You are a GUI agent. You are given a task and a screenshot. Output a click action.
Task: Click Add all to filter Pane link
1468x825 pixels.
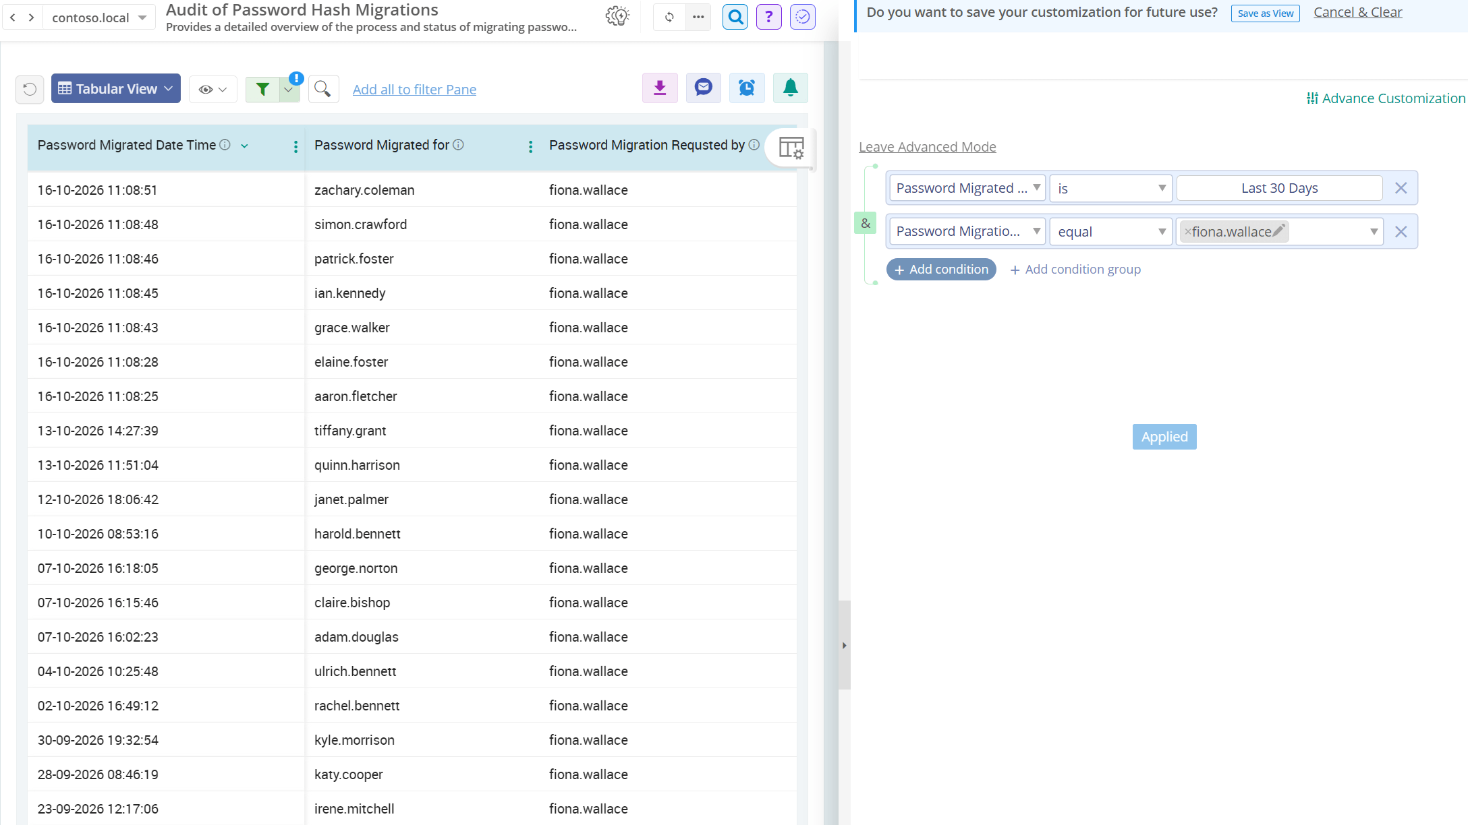[414, 90]
